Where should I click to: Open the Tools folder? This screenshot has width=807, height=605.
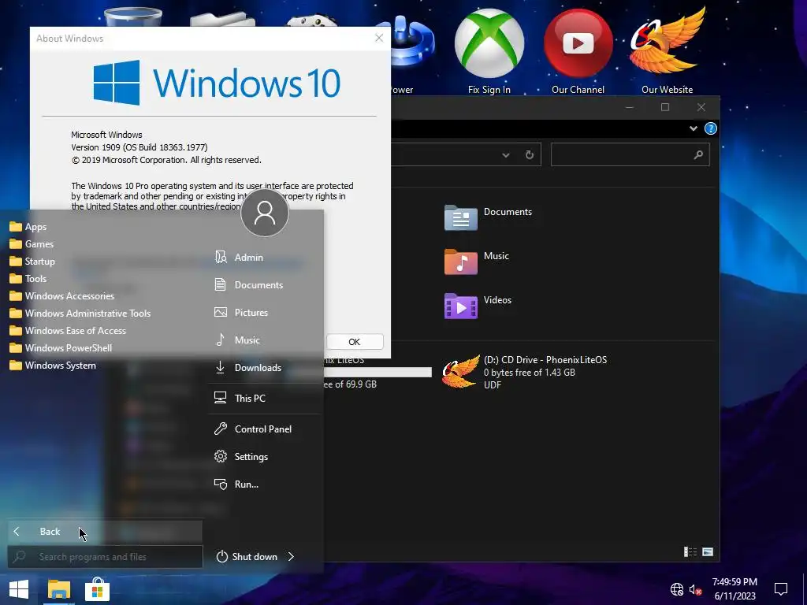click(x=28, y=278)
